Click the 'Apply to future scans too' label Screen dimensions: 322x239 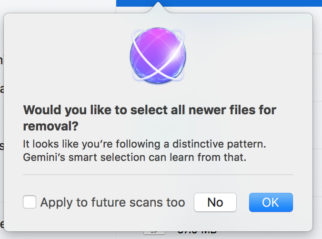[113, 202]
